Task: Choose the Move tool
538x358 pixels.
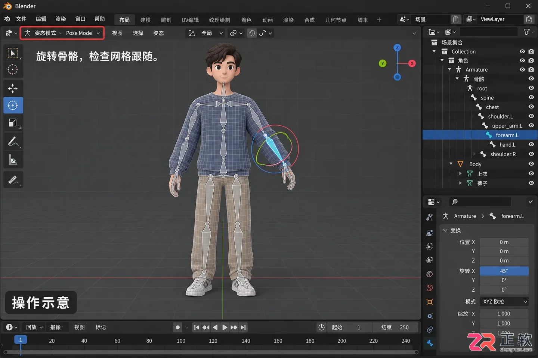Action: tap(13, 88)
